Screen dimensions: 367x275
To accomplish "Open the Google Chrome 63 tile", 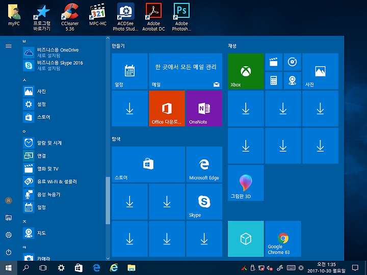I will click(x=283, y=239).
